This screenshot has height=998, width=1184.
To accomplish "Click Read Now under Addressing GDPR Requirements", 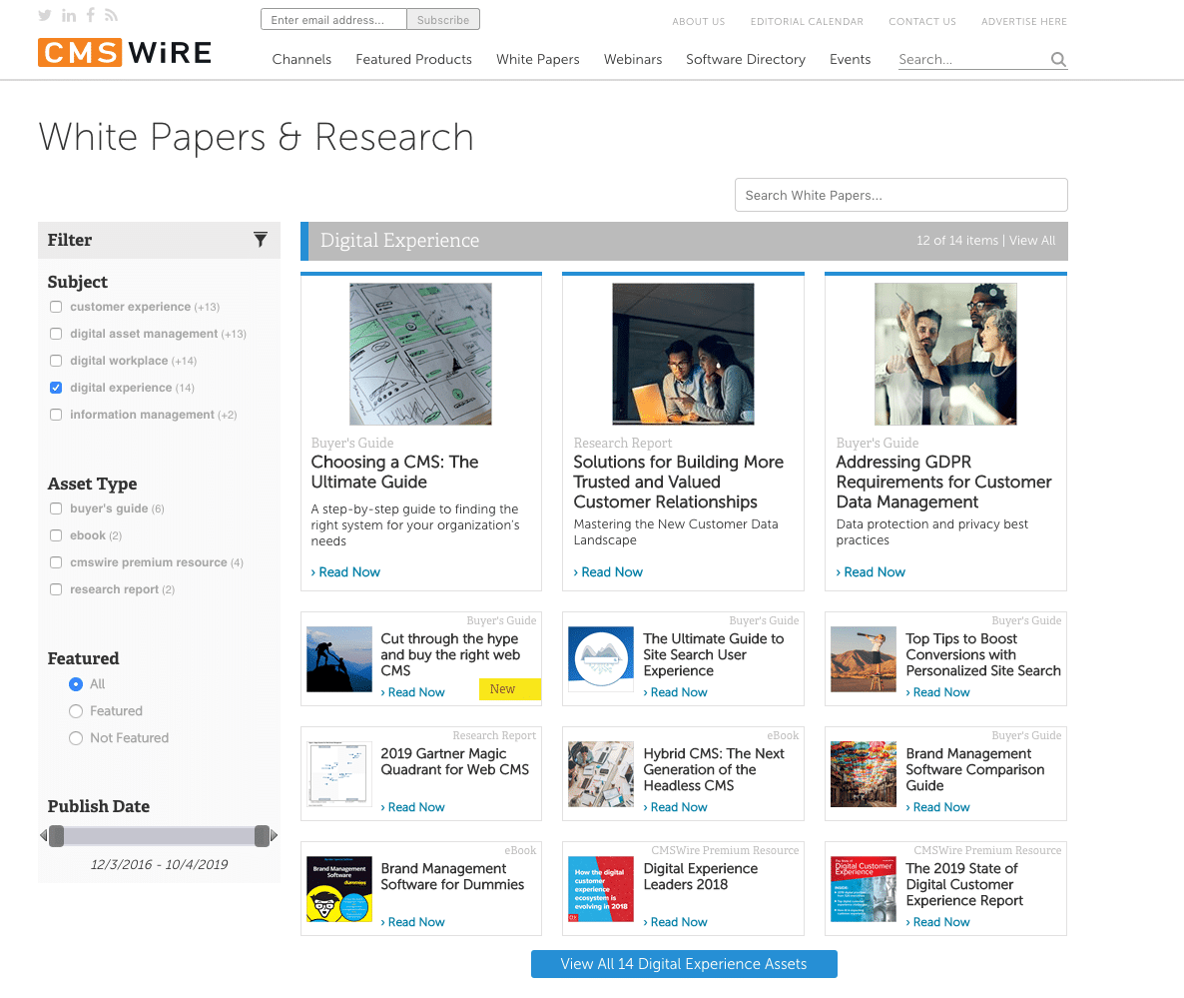I will 871,571.
